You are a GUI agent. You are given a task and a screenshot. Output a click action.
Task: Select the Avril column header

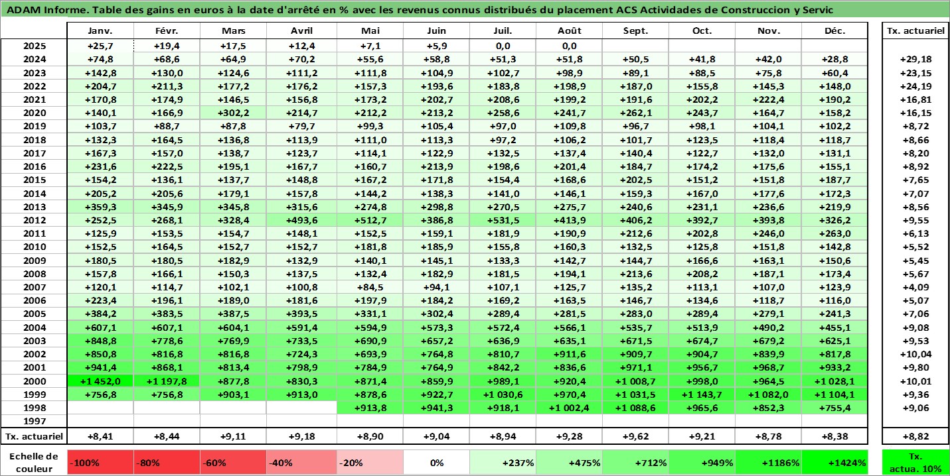[x=302, y=31]
